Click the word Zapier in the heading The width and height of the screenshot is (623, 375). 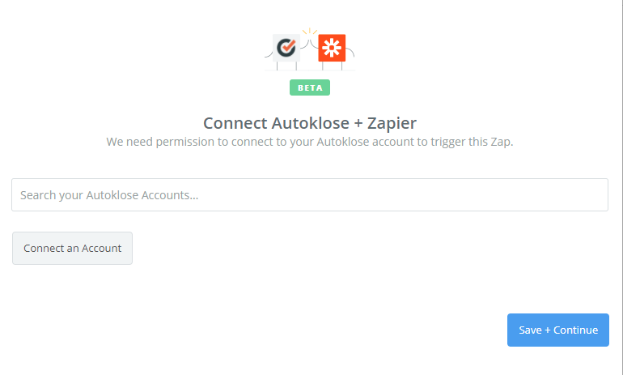392,124
